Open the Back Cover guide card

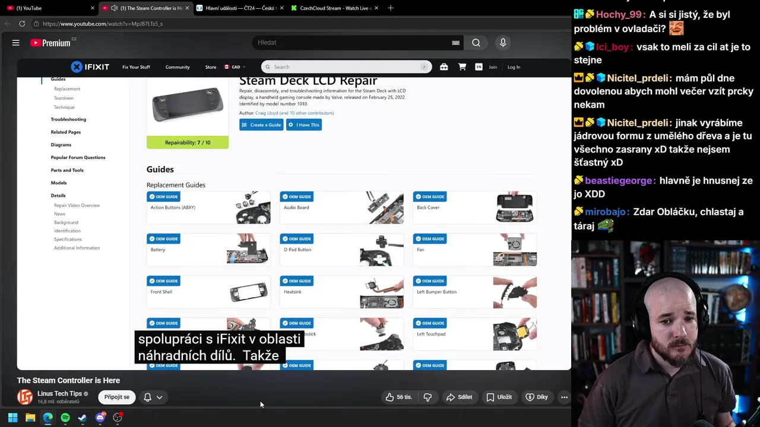point(475,208)
